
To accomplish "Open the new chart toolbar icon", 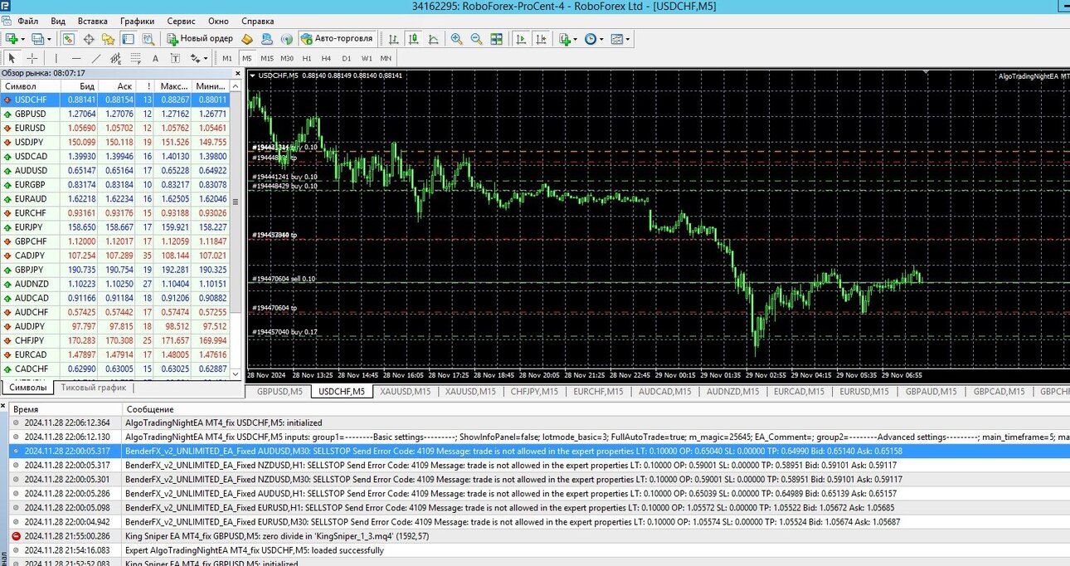I will pos(12,39).
